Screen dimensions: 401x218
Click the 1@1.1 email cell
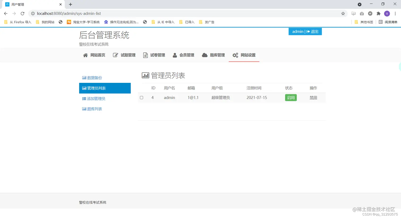click(x=193, y=98)
